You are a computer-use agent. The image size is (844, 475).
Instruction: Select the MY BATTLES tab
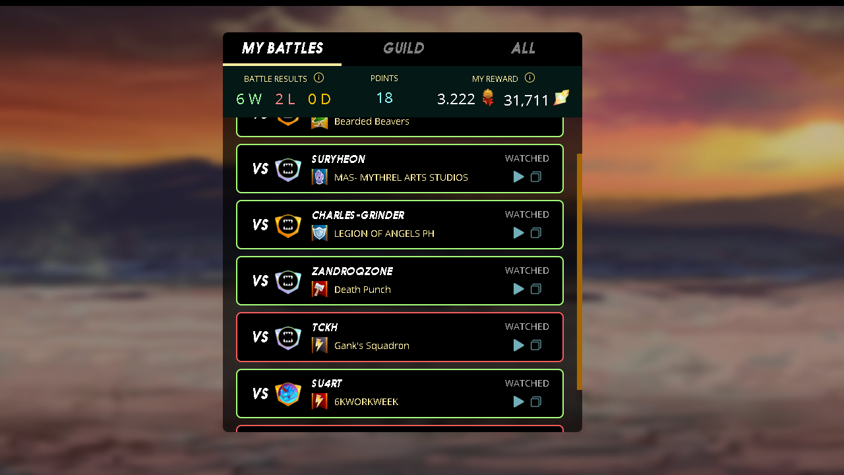click(x=282, y=48)
